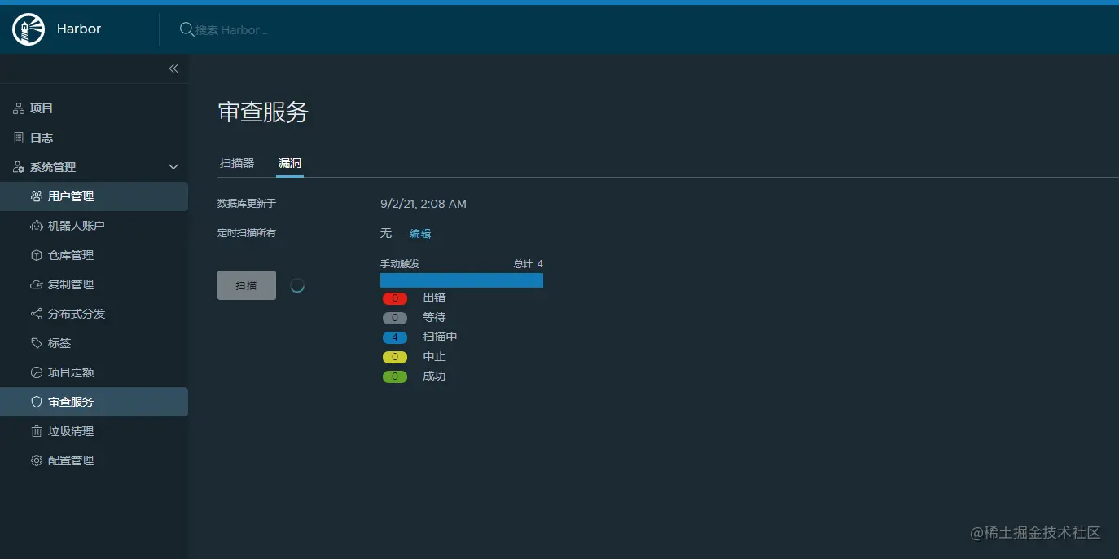The width and height of the screenshot is (1119, 559).
Task: Click the 中止 status label
Action: click(x=434, y=356)
